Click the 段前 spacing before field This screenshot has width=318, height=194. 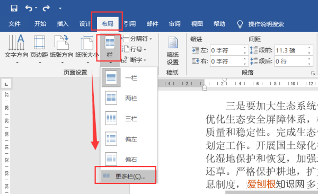294,50
